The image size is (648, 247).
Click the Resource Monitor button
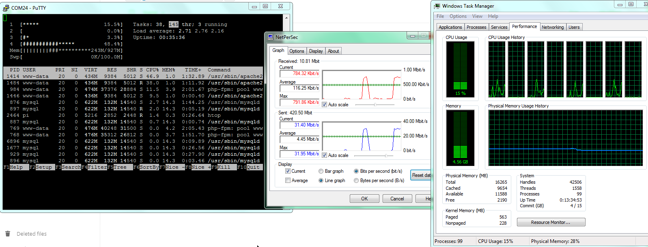pyautogui.click(x=551, y=222)
